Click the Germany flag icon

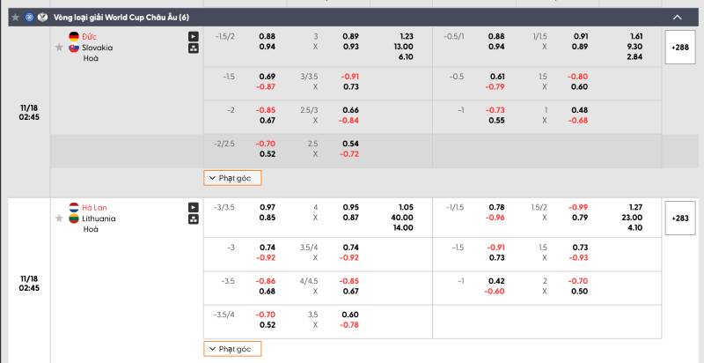pyautogui.click(x=74, y=36)
